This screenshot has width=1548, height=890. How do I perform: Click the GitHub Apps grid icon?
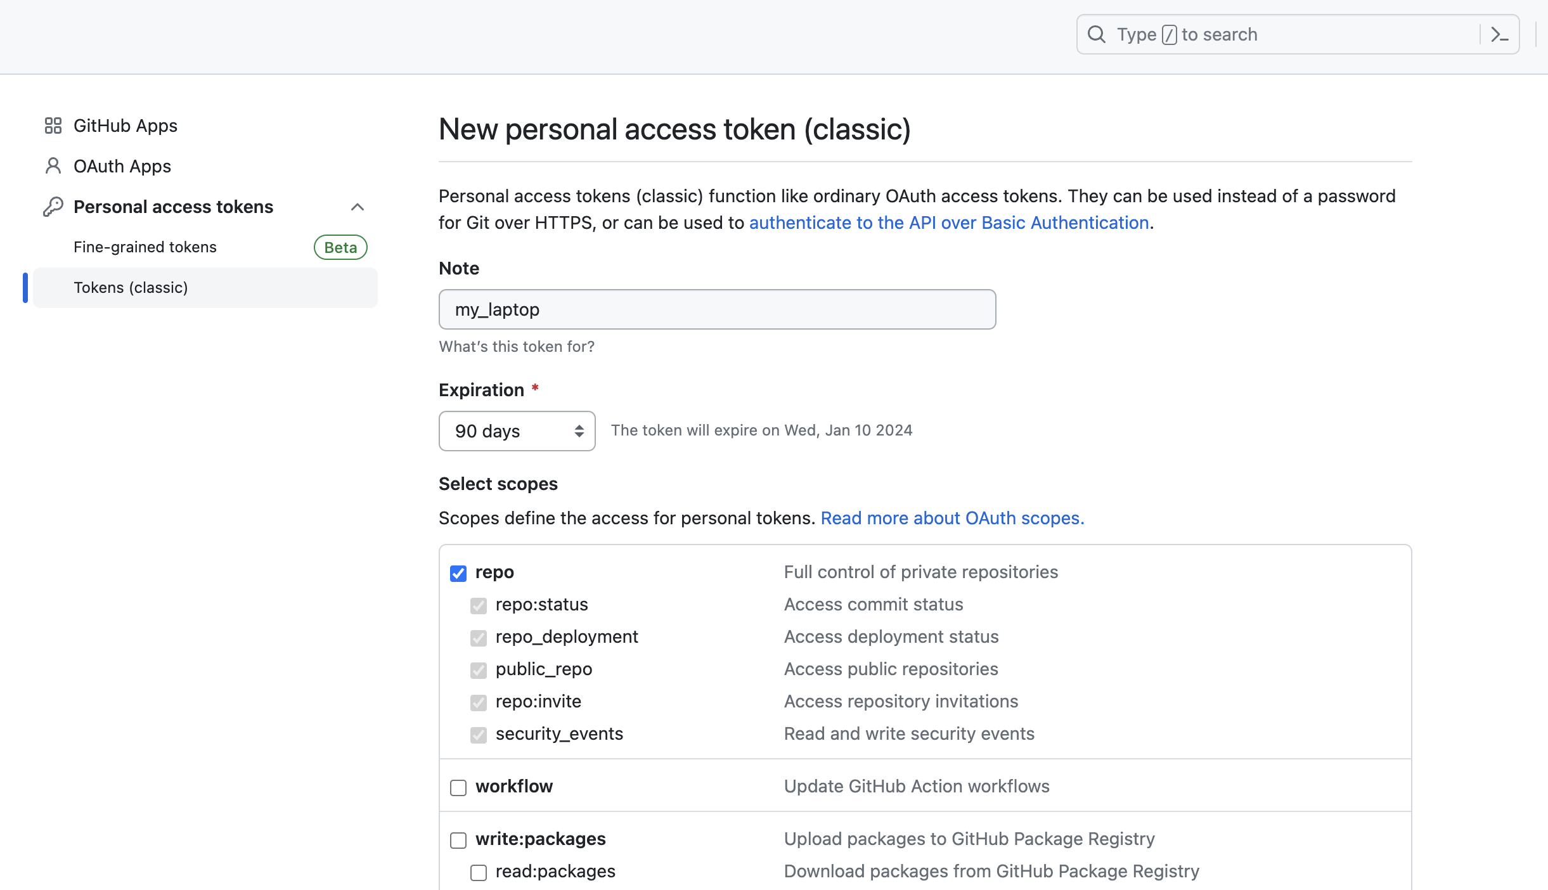coord(53,126)
